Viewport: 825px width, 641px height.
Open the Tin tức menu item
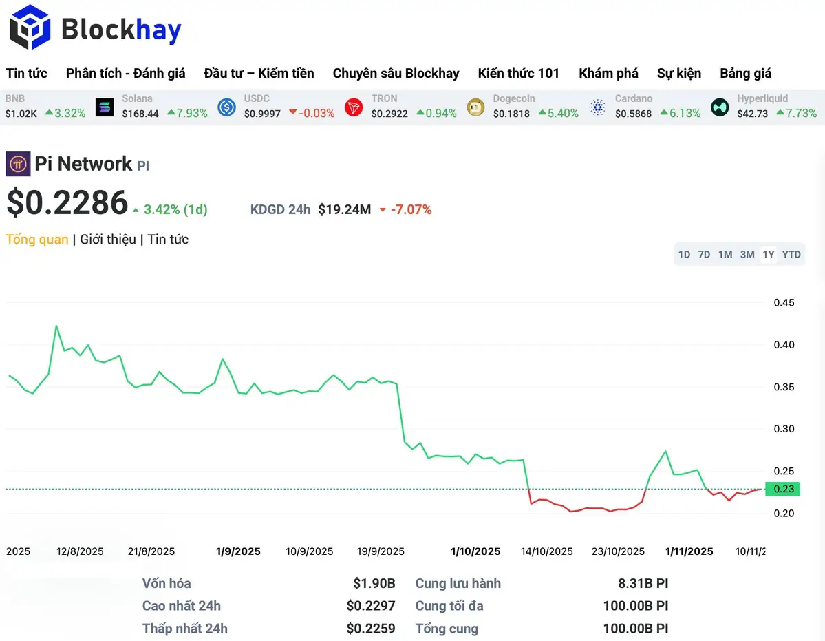26,73
